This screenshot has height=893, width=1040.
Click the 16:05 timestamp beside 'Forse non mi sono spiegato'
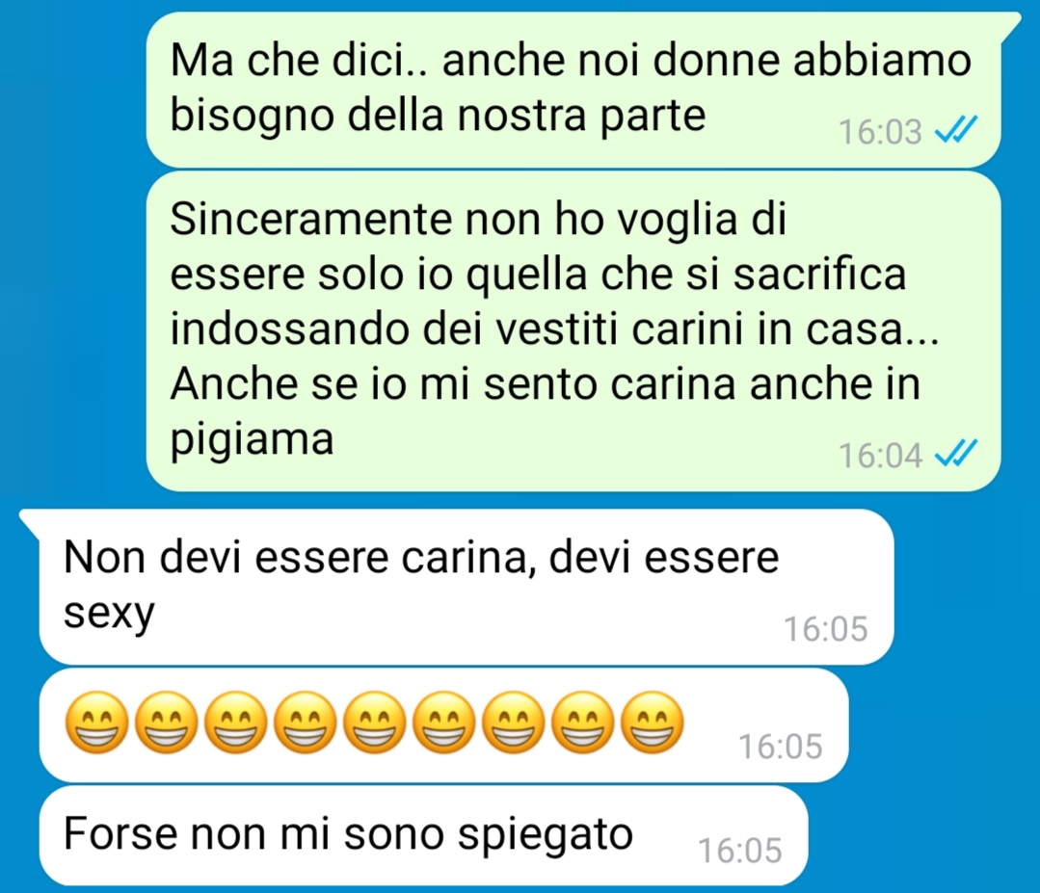click(740, 850)
